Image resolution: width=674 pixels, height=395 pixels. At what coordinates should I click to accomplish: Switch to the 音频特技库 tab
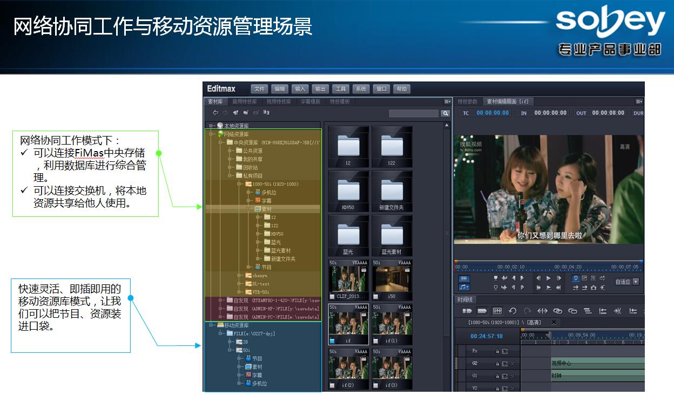tap(245, 101)
